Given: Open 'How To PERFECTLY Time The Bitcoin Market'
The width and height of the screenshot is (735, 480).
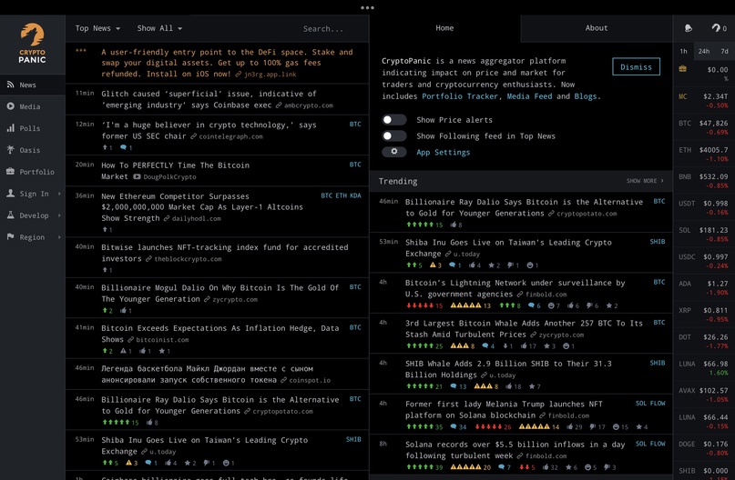Looking at the screenshot, I should pos(175,170).
